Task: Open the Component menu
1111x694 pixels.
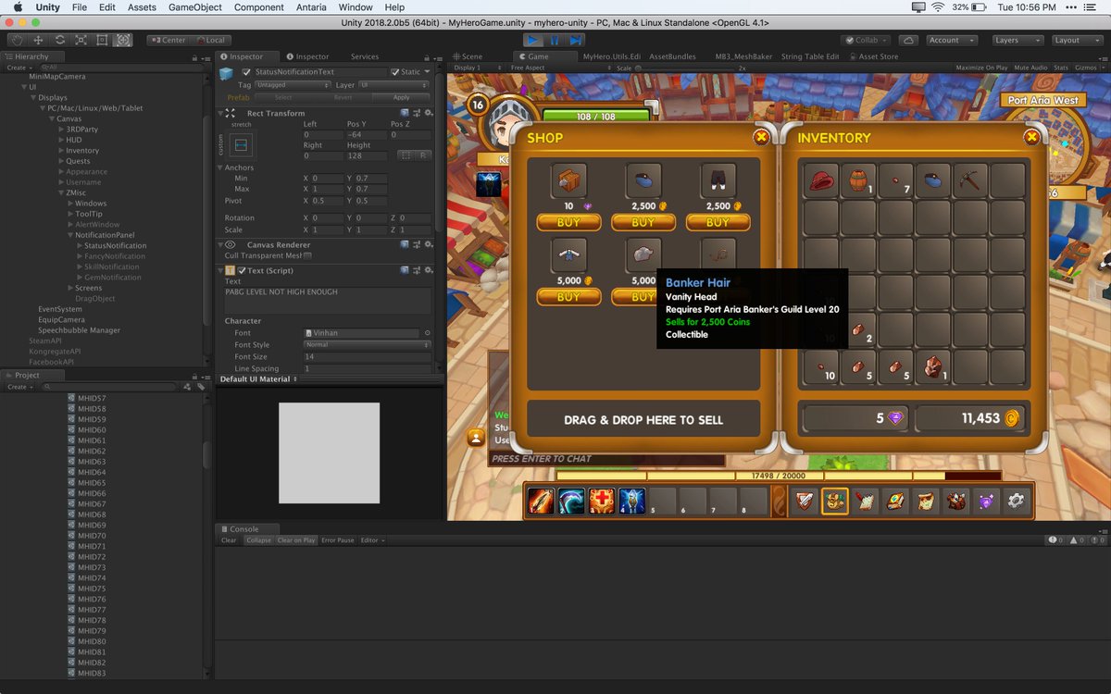Action: click(x=258, y=7)
